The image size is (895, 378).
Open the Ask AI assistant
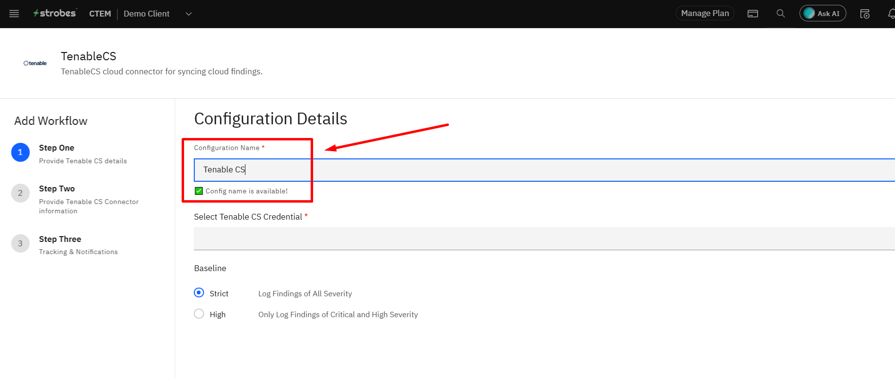tap(822, 14)
